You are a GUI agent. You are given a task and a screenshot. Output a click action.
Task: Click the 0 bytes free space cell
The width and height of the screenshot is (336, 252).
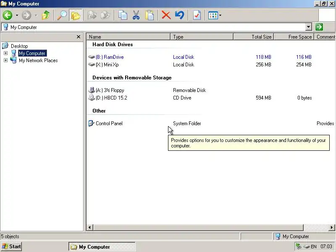[x=304, y=98]
